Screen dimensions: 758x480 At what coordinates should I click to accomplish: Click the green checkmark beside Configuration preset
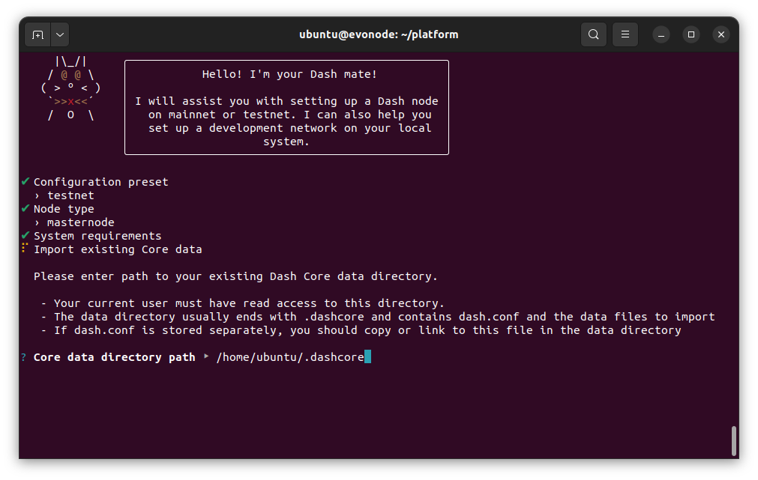(25, 182)
